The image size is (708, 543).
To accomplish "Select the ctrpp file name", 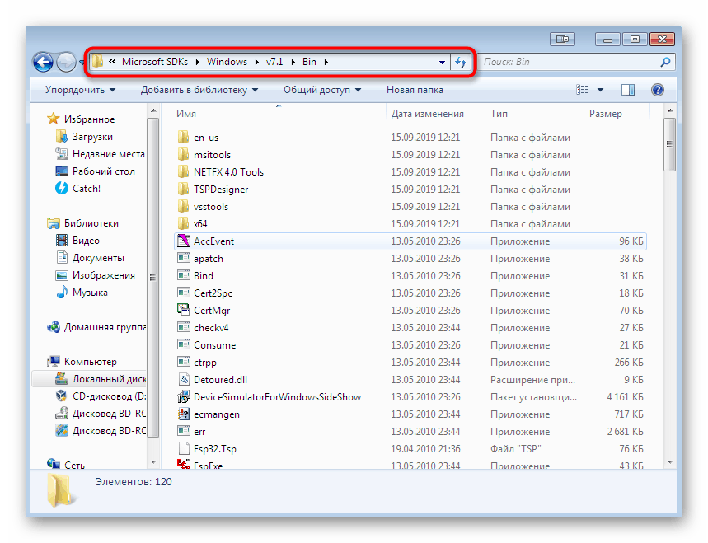I will coord(205,363).
